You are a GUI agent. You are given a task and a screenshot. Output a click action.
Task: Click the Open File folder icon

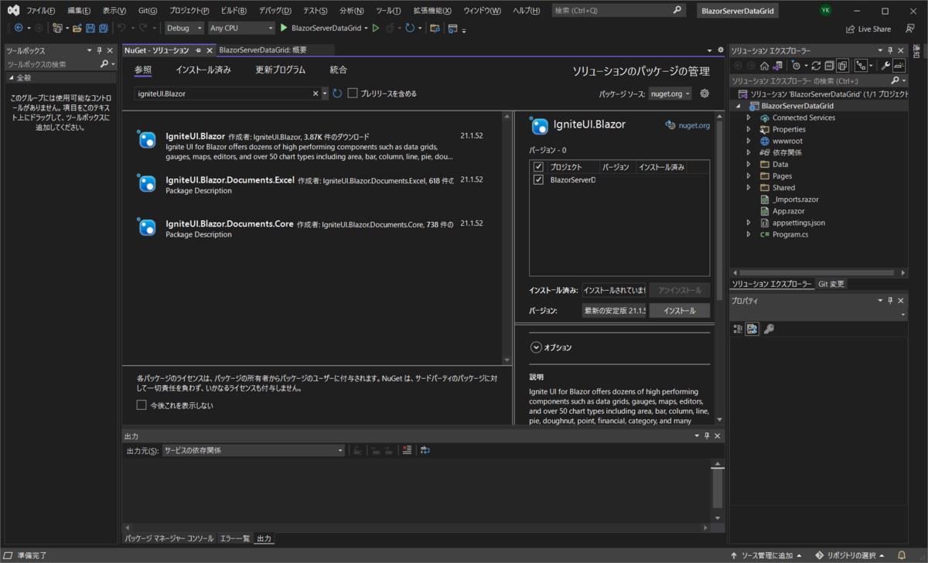tap(77, 28)
